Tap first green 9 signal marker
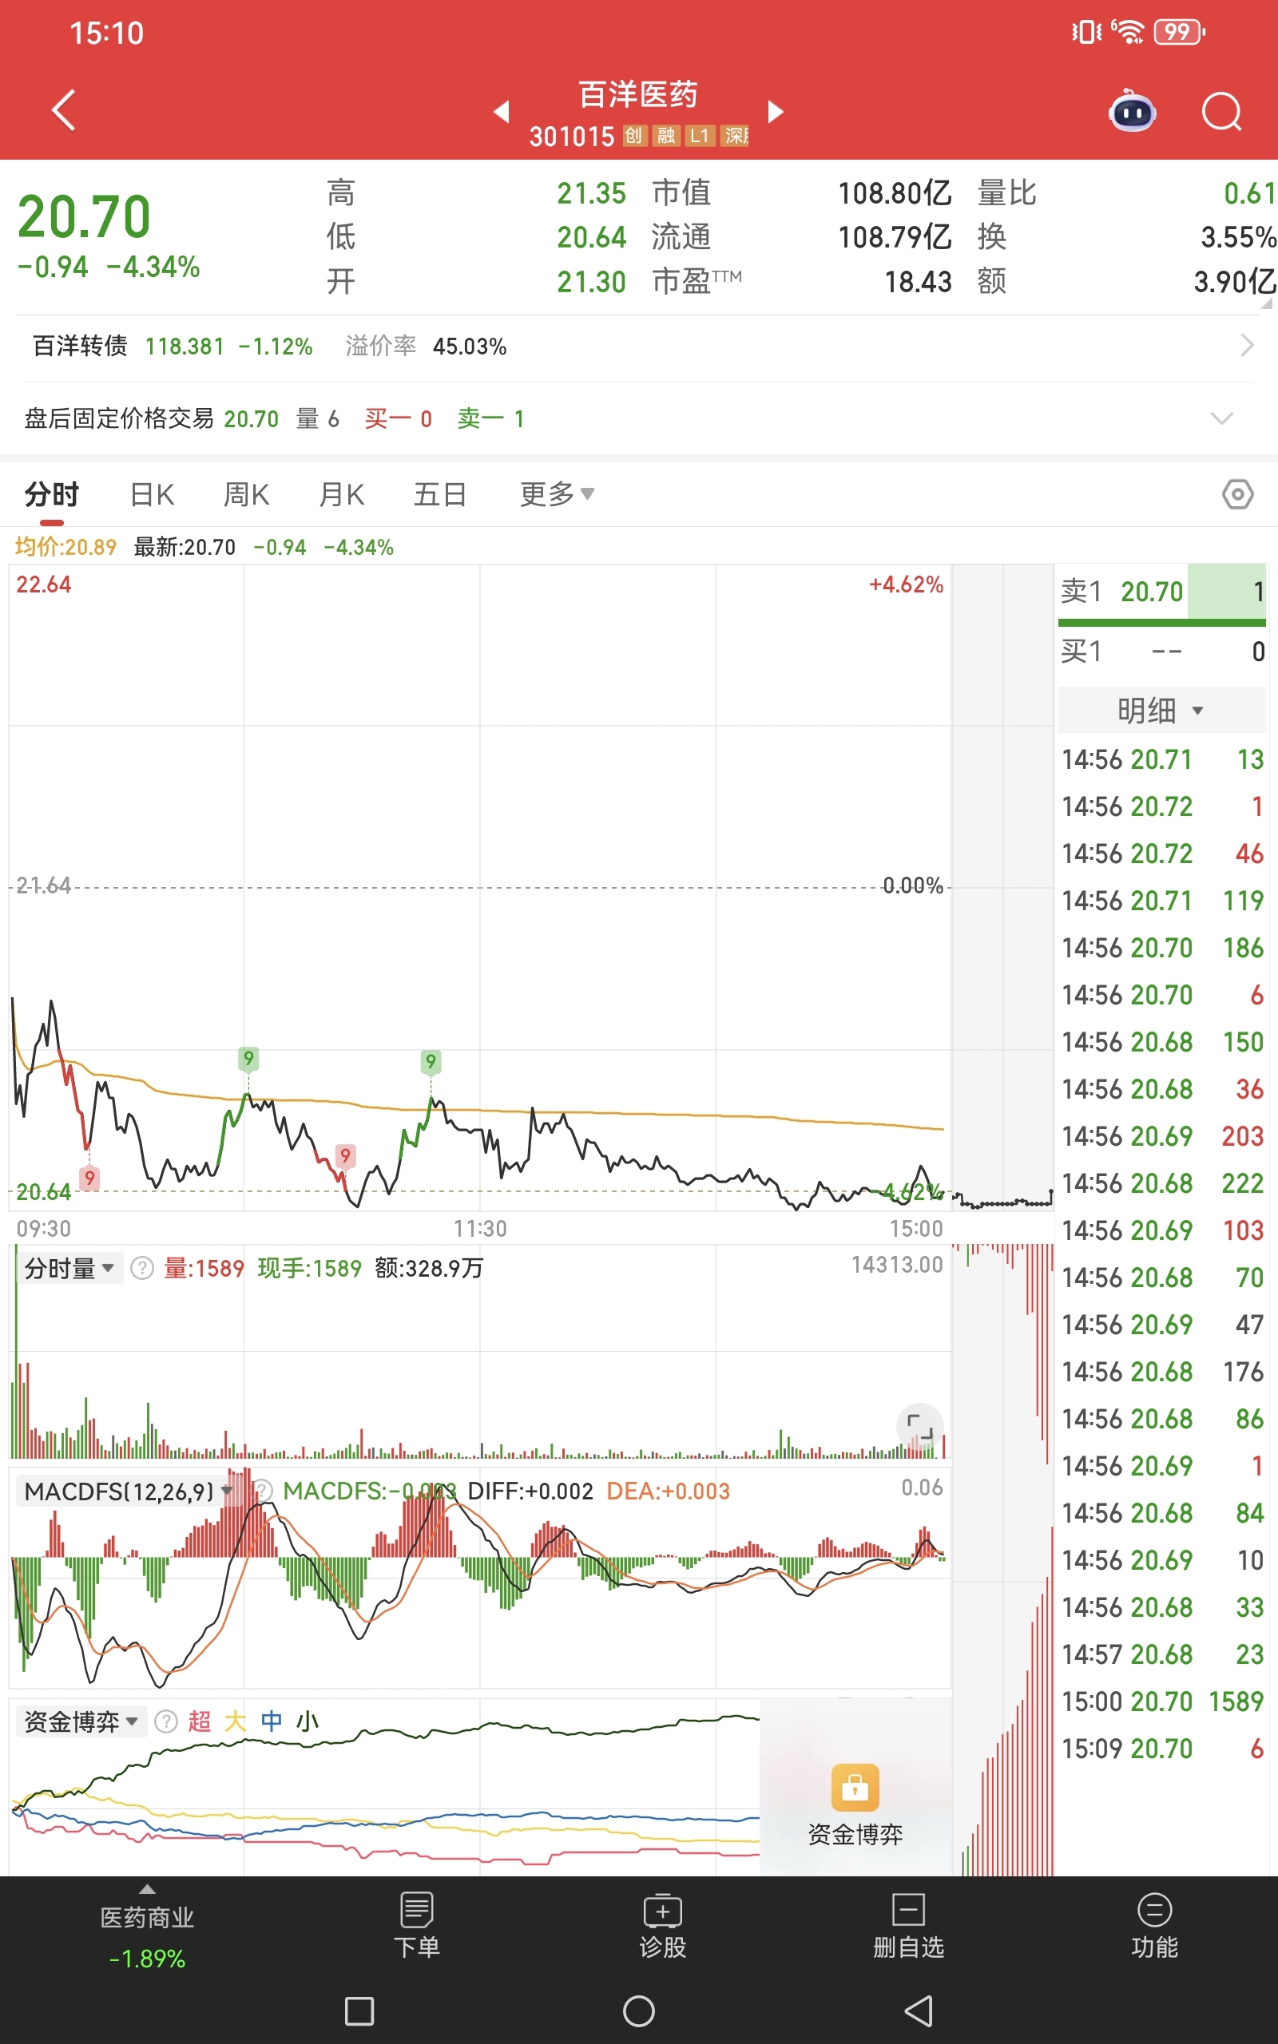Image resolution: width=1278 pixels, height=2044 pixels. coord(248,1058)
